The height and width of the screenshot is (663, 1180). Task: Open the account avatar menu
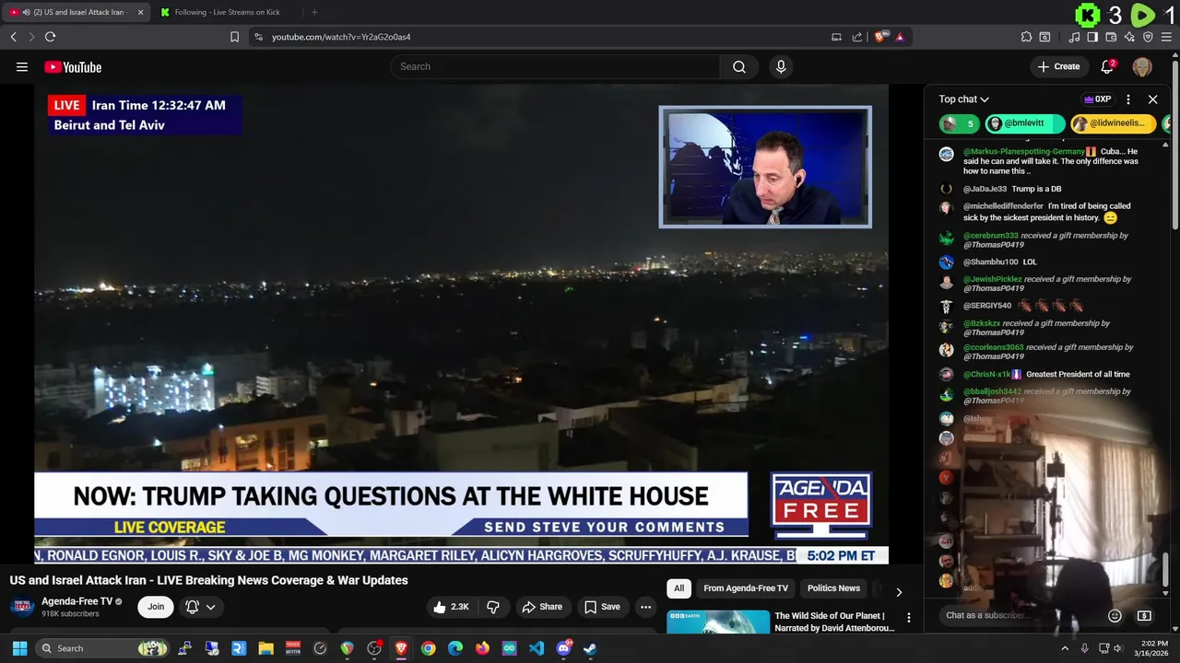coord(1142,66)
